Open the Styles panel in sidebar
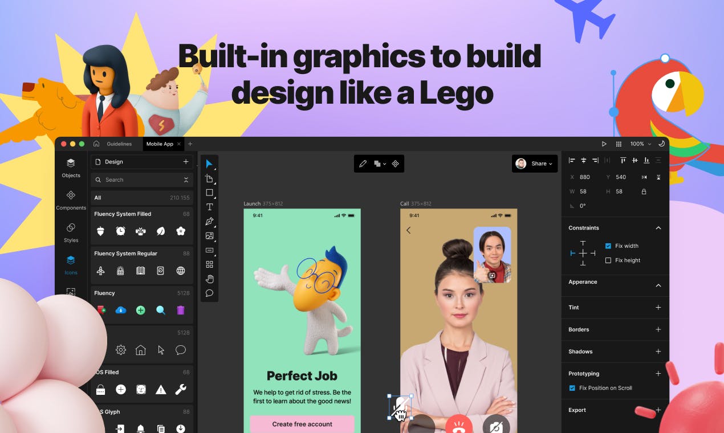This screenshot has height=433, width=724. [71, 232]
